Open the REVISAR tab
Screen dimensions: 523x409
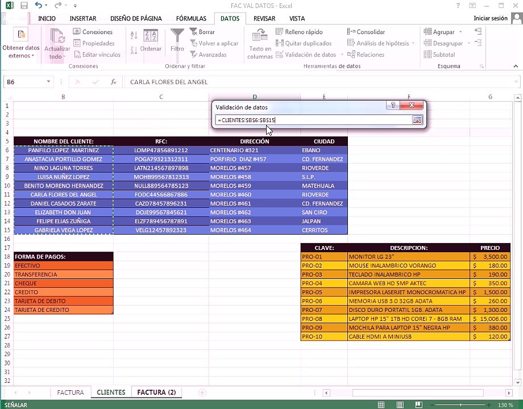(x=264, y=19)
